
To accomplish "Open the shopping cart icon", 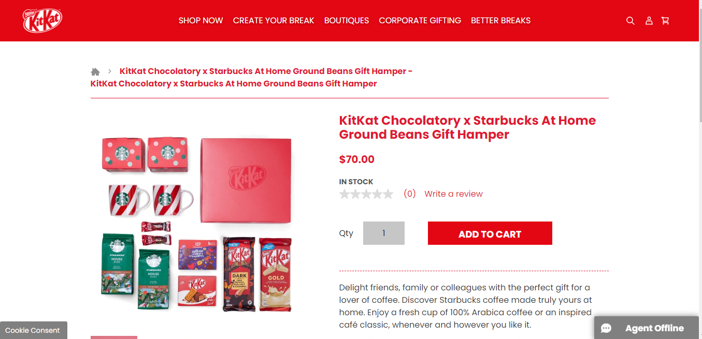I will pyautogui.click(x=666, y=21).
